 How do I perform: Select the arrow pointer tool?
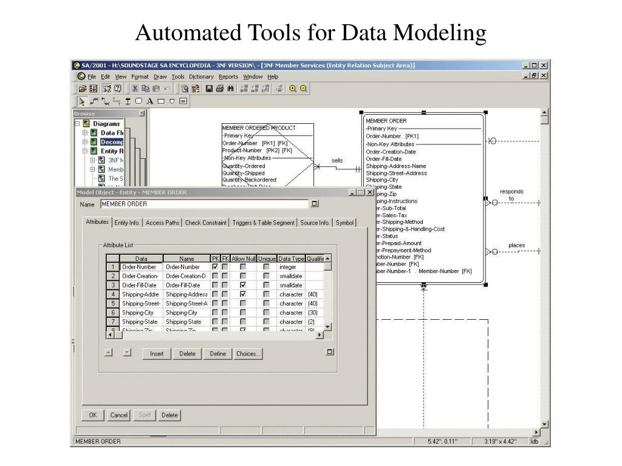[x=83, y=101]
